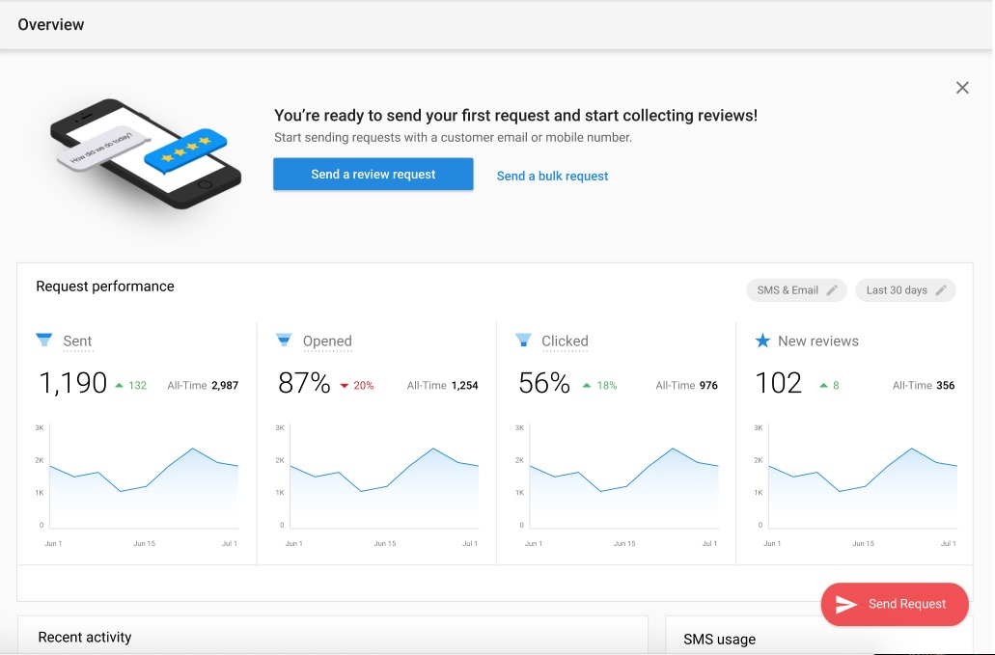Dismiss the first request banner

click(962, 88)
